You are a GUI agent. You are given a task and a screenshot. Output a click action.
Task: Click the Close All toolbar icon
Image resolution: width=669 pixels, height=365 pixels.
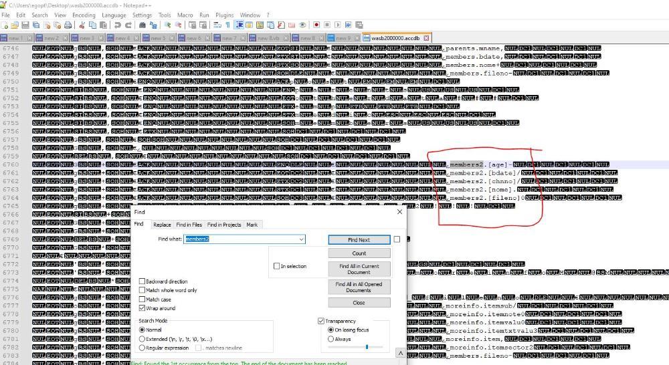point(57,25)
